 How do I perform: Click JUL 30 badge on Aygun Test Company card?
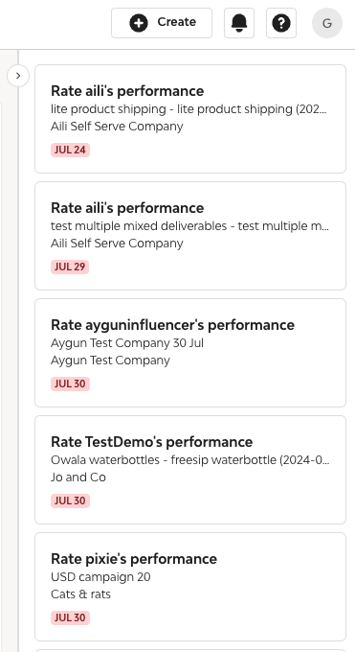pos(70,384)
